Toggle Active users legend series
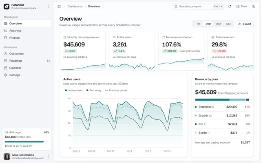Viewport: 261px width, 163px height. [x=73, y=90]
